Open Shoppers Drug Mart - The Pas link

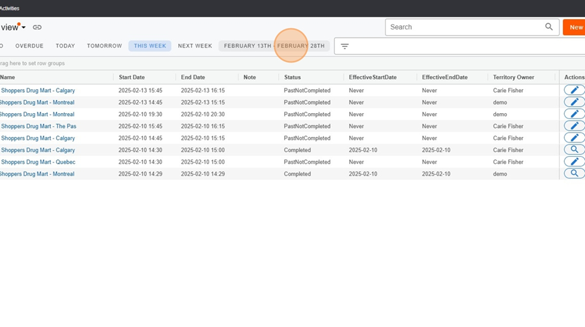pyautogui.click(x=38, y=126)
